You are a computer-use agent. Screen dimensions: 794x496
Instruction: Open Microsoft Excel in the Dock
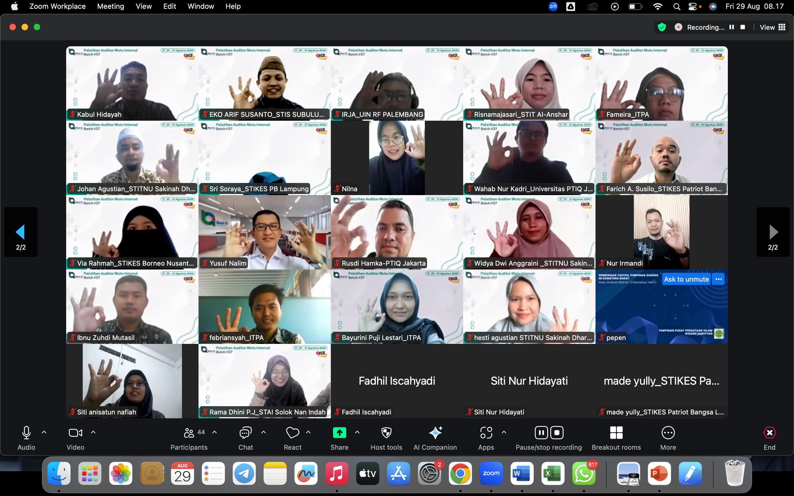pos(552,473)
